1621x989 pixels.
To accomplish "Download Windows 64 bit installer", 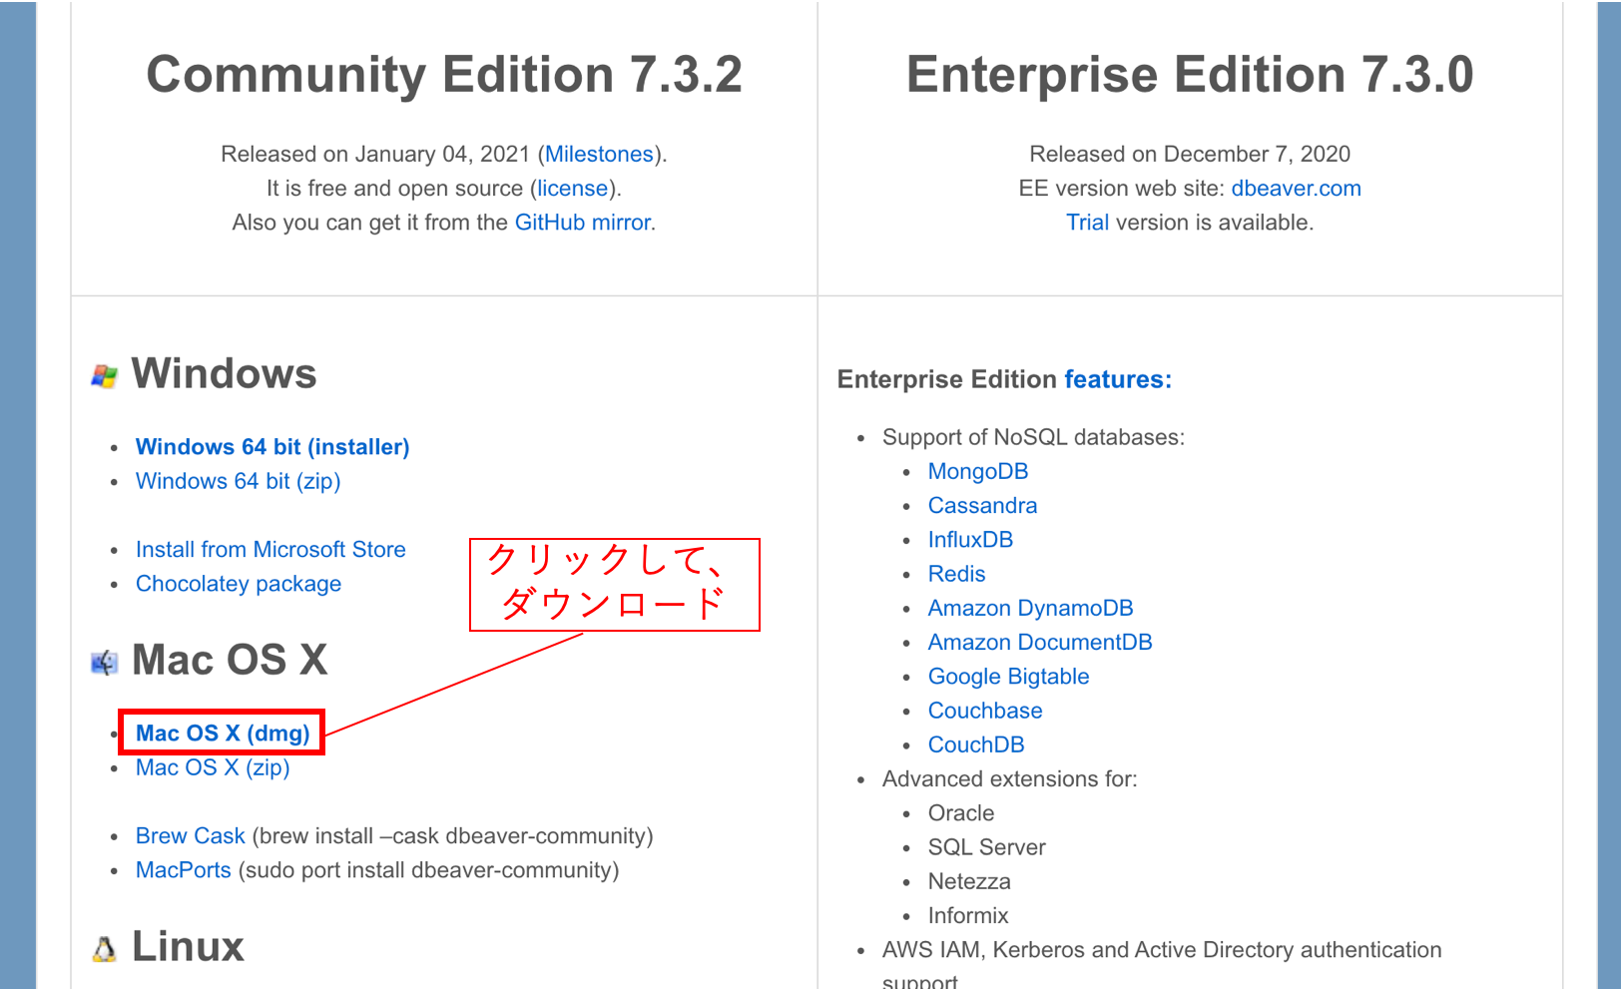I will [x=271, y=446].
